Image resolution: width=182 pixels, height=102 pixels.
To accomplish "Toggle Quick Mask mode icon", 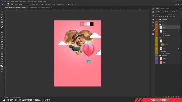I will (x=2, y=69).
